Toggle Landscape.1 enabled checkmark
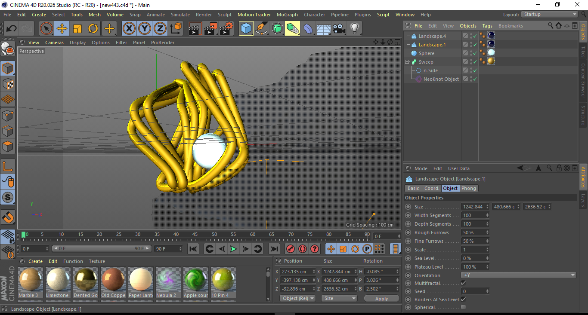The height and width of the screenshot is (315, 588). (x=475, y=45)
